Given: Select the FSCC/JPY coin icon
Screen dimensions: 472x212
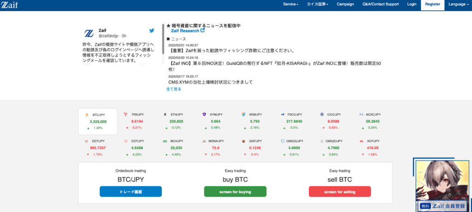Looking at the screenshot, I should [x=283, y=114].
